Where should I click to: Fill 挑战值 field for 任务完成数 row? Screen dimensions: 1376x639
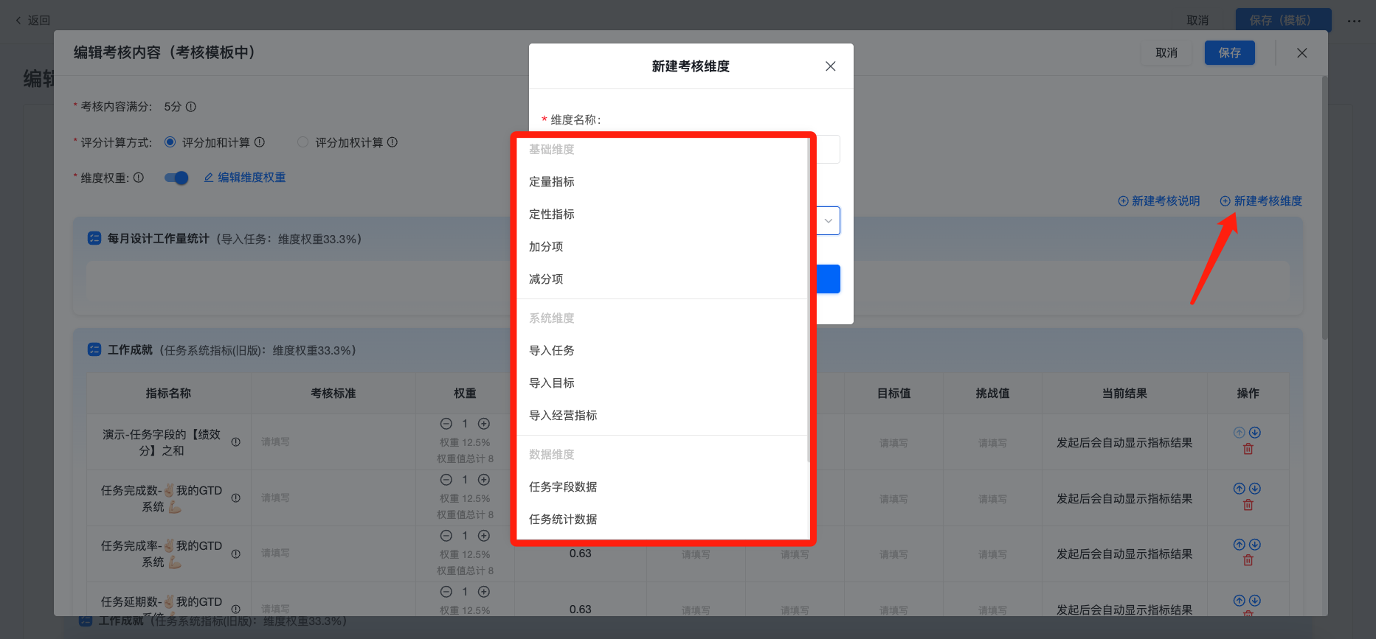(x=992, y=499)
